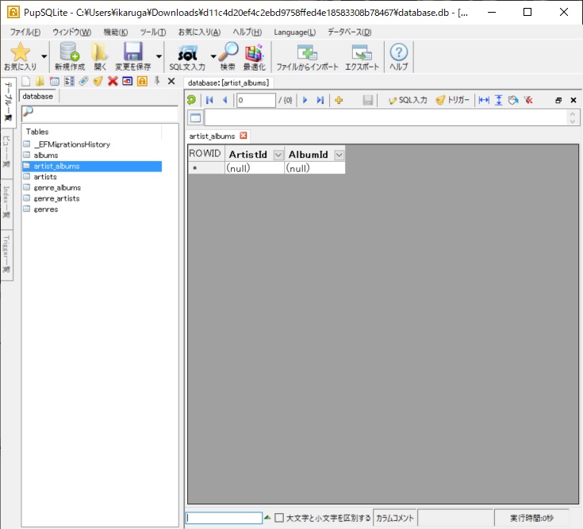Open ArtistId column filter dropdown
This screenshot has height=529, width=583.
278,155
